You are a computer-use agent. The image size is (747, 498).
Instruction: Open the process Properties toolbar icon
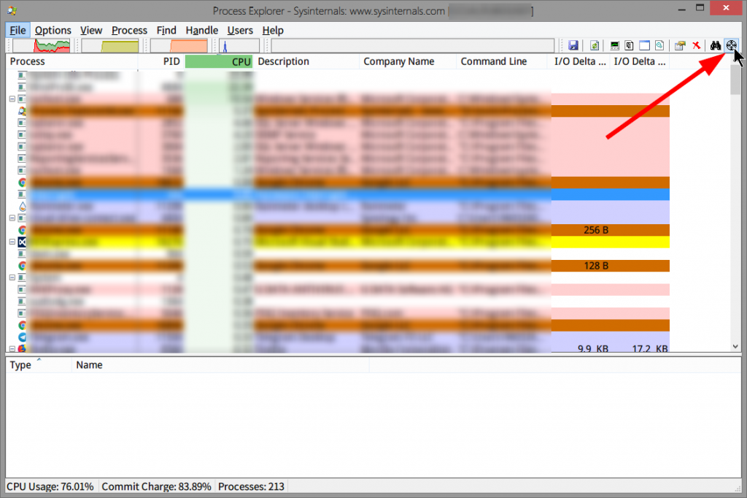click(x=681, y=45)
